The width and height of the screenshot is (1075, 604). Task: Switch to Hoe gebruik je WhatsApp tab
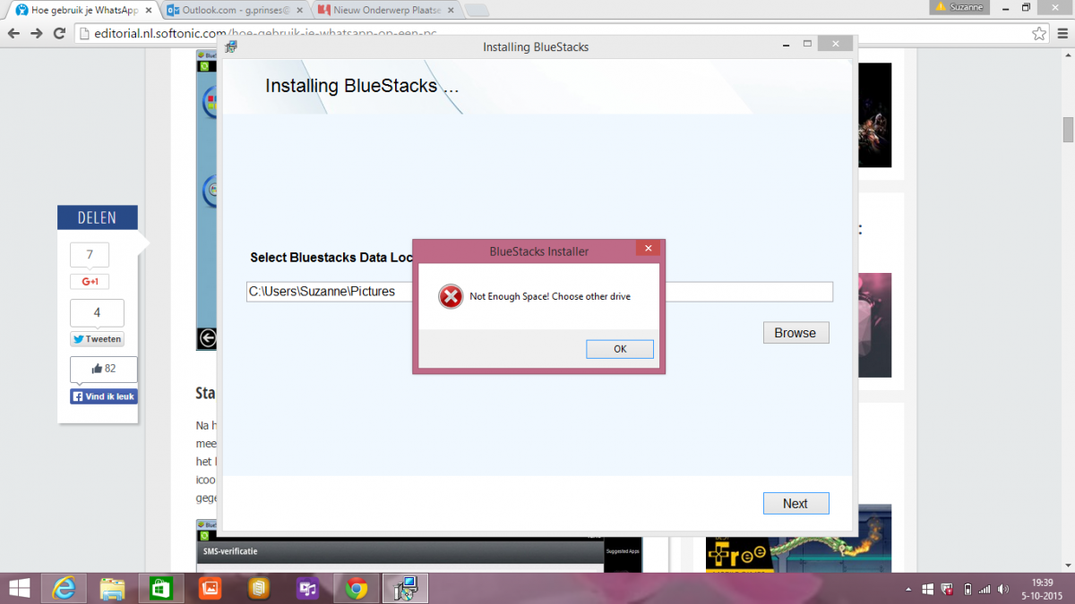pos(82,10)
